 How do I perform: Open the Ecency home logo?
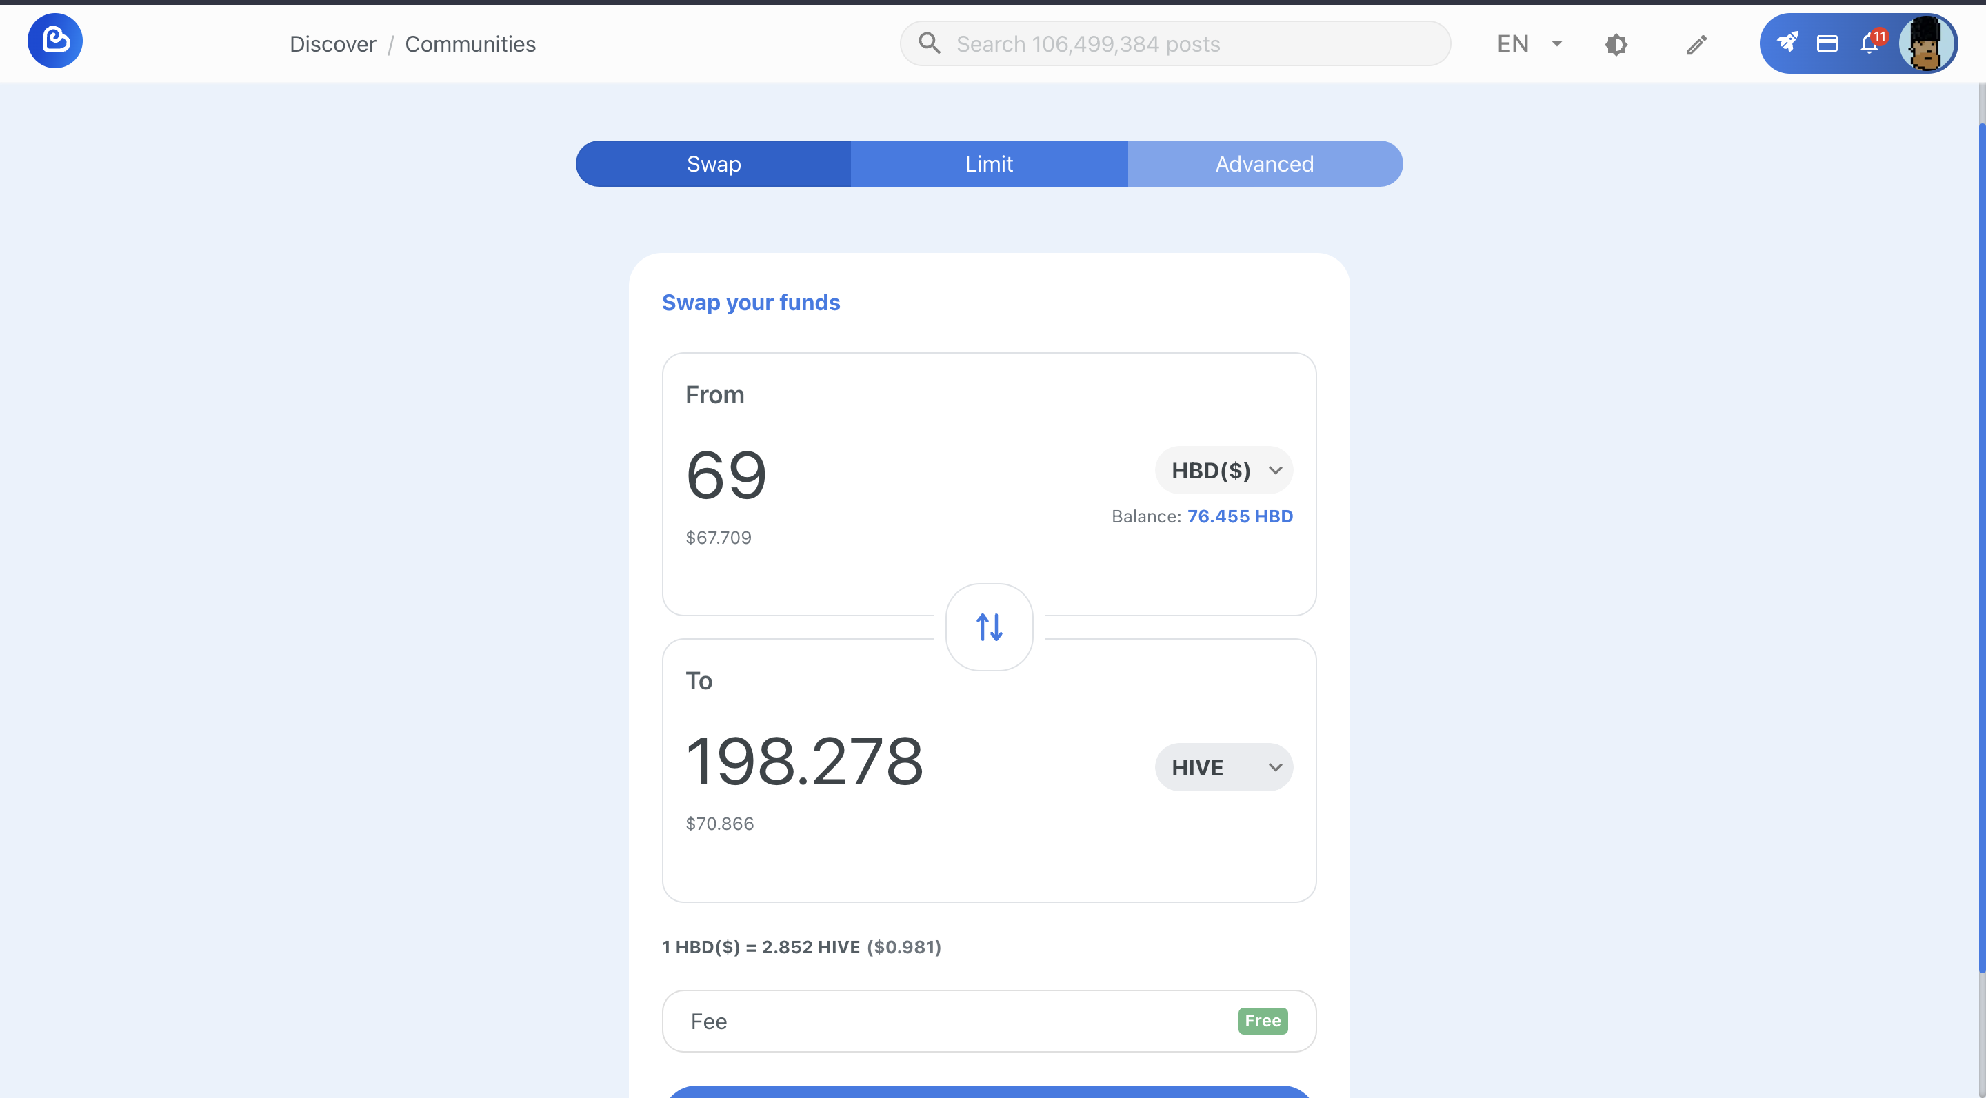[x=54, y=41]
